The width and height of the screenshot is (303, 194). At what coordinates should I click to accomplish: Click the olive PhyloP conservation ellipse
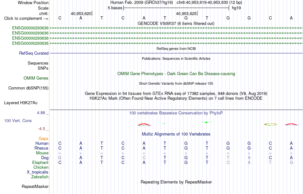[270, 124]
